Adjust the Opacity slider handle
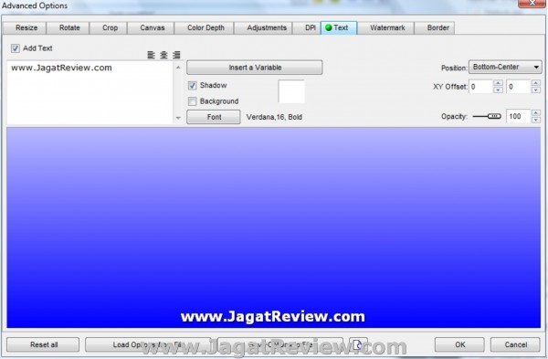548x359 pixels. (494, 116)
